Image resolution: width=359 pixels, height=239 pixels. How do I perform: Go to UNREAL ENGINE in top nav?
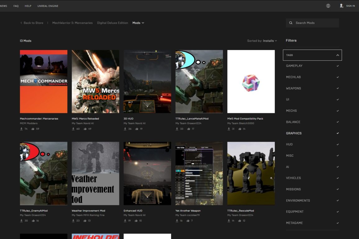[48, 6]
